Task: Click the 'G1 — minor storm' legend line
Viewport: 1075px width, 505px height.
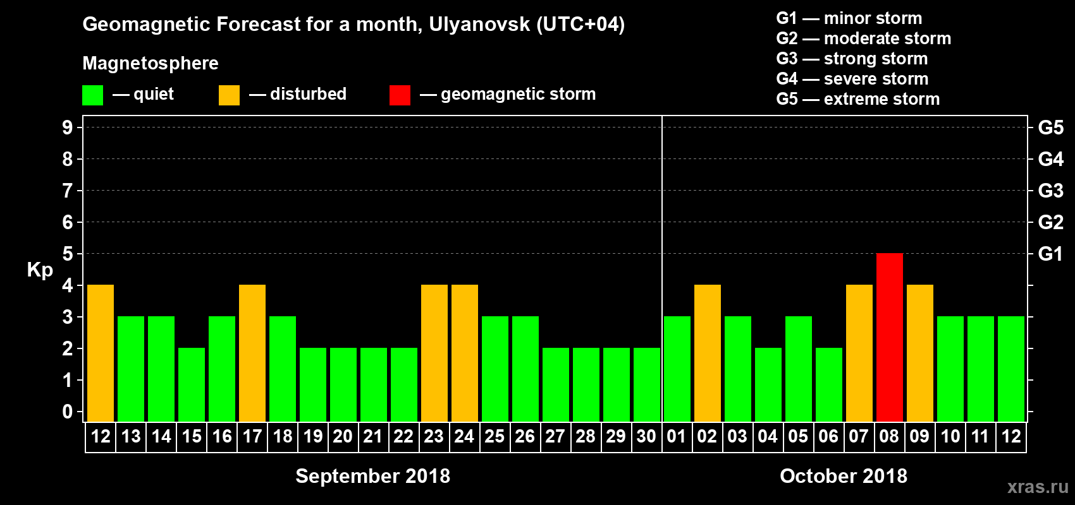Action: (849, 18)
